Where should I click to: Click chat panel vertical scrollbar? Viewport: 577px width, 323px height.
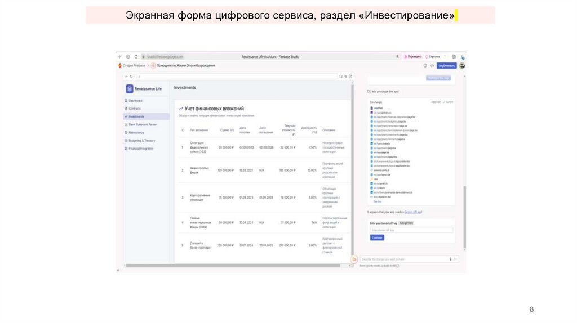pos(465,217)
